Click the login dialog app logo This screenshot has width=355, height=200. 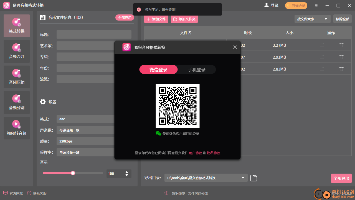coord(126,47)
